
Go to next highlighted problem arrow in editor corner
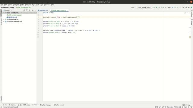(190, 13)
